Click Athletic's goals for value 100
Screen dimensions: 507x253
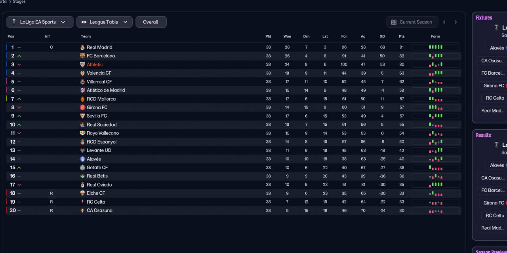(344, 64)
